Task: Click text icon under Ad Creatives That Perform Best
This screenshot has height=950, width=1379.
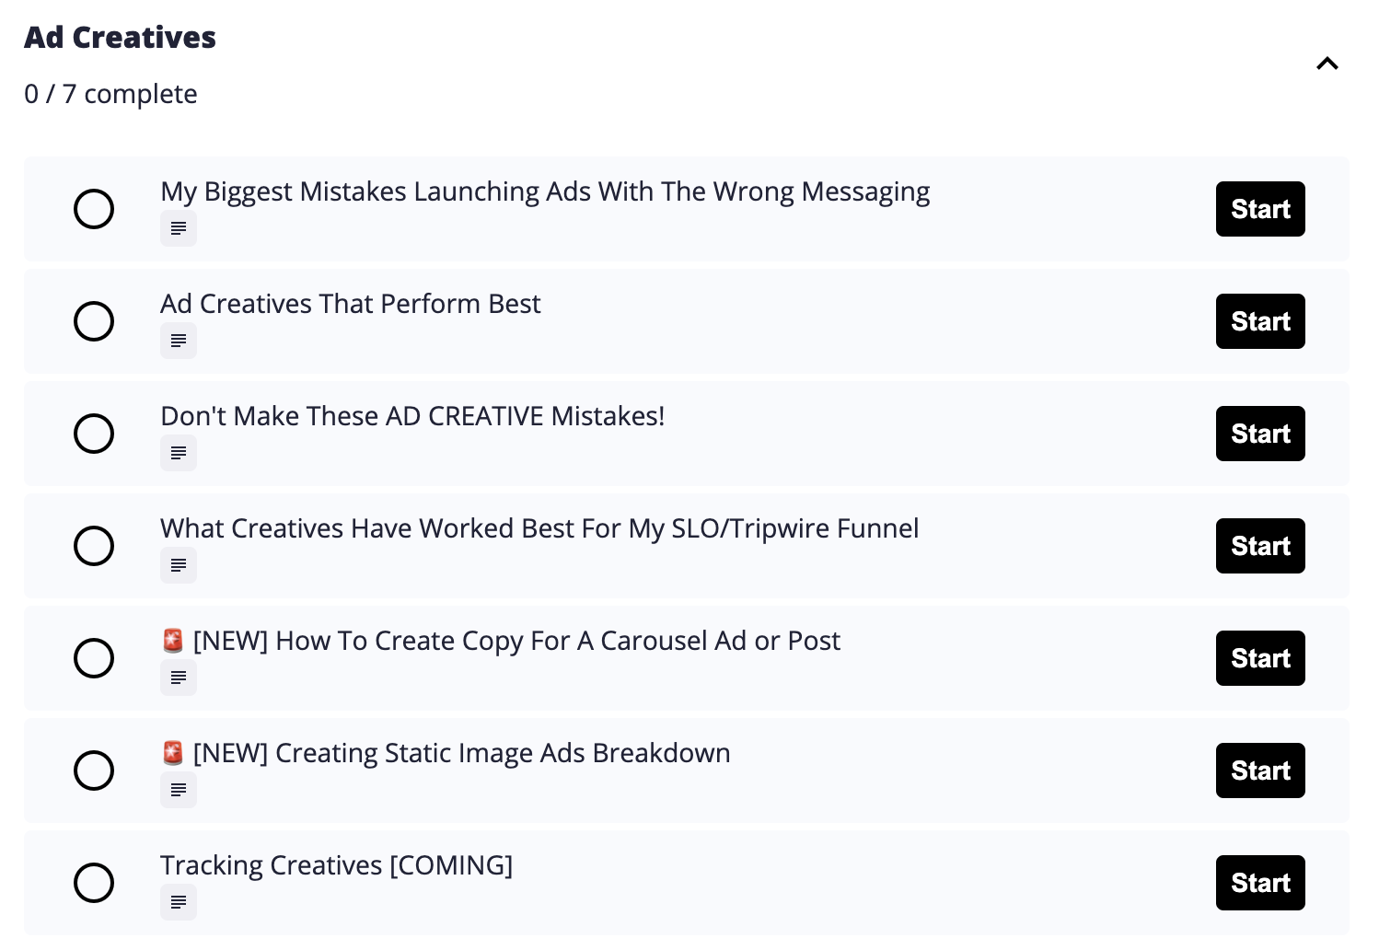Action: (179, 341)
